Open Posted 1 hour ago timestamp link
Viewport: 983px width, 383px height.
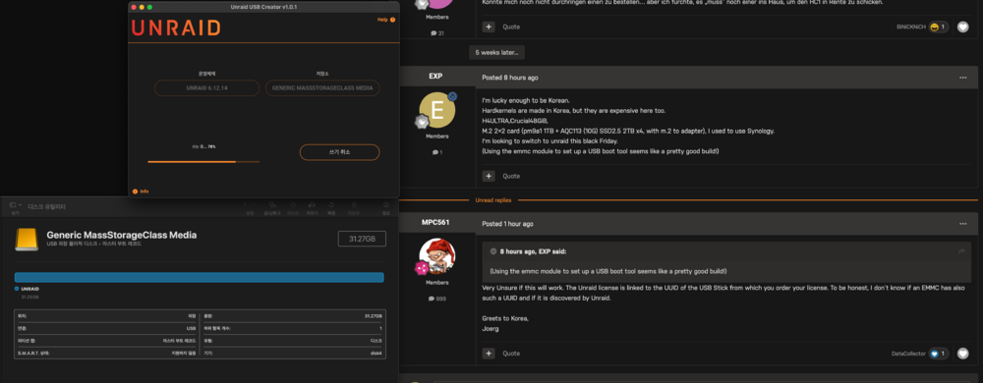[x=508, y=224]
